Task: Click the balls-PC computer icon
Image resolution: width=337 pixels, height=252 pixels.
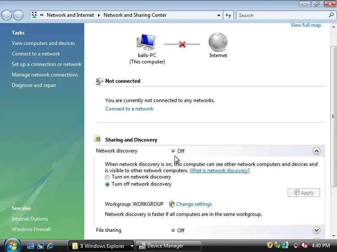Action: click(x=146, y=42)
